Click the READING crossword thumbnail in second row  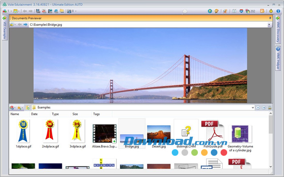click(x=105, y=163)
